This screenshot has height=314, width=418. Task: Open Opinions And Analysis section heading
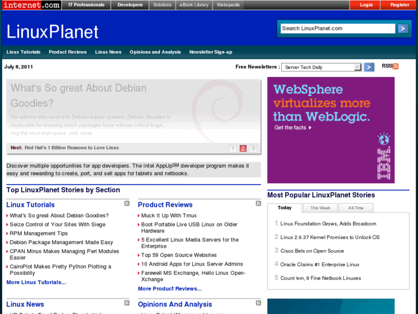pyautogui.click(x=175, y=304)
